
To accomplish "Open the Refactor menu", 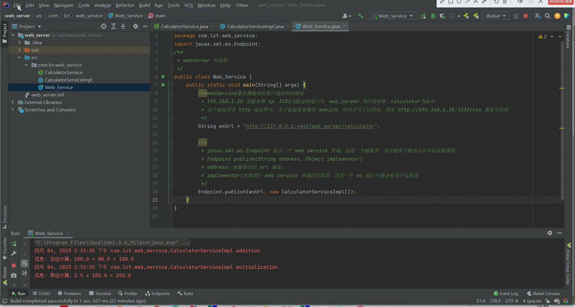I will pos(125,5).
